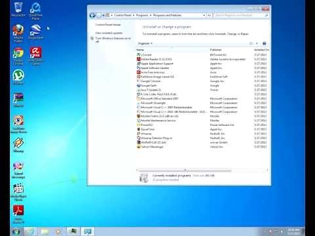Select Google Earth in programs list
The image size is (315, 236).
point(202,85)
